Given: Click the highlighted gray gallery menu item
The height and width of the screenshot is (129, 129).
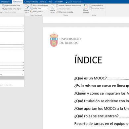Looking at the screenshot, I should coord(12,78).
